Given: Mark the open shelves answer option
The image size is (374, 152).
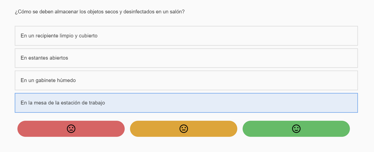Looking at the screenshot, I should point(186,58).
